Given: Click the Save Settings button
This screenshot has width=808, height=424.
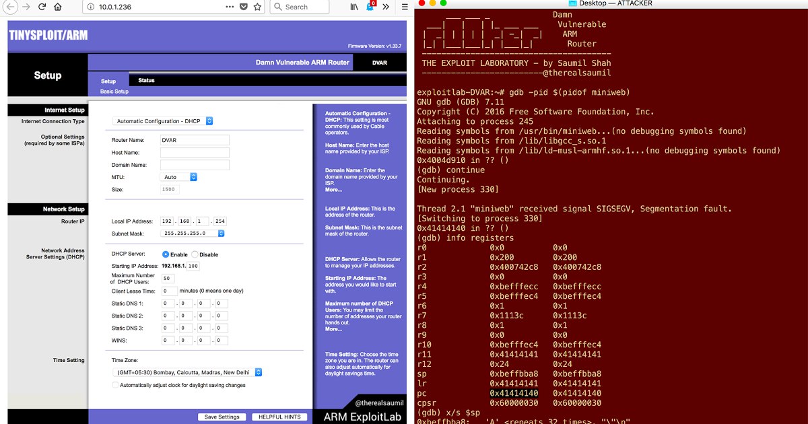Looking at the screenshot, I should pyautogui.click(x=222, y=417).
